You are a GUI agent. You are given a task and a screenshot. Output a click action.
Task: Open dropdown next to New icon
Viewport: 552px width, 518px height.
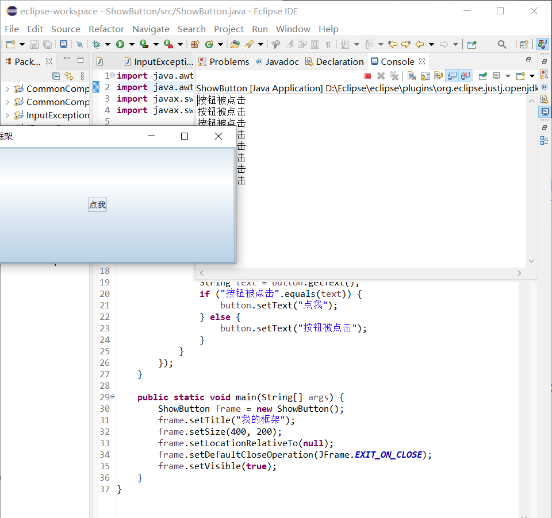click(x=22, y=44)
